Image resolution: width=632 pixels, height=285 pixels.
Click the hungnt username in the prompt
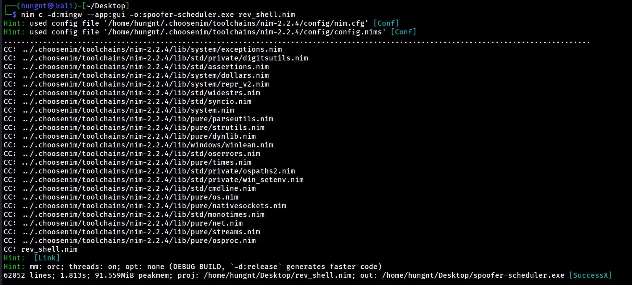pyautogui.click(x=34, y=6)
